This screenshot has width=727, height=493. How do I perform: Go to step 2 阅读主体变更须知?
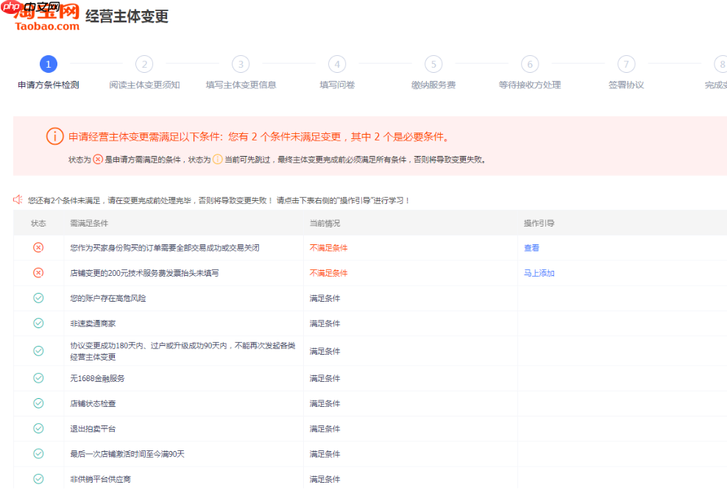click(144, 65)
